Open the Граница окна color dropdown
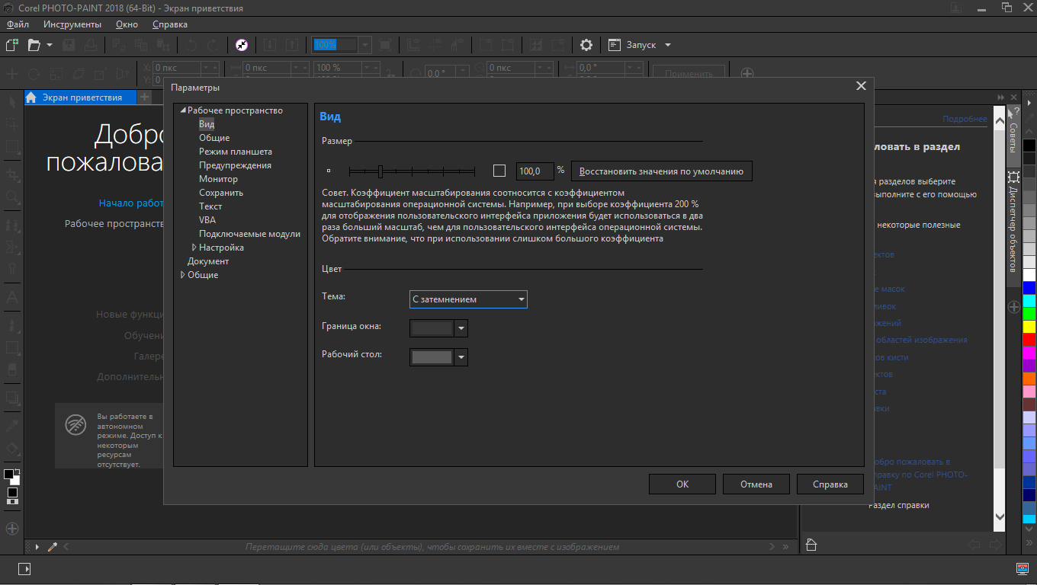 point(461,328)
